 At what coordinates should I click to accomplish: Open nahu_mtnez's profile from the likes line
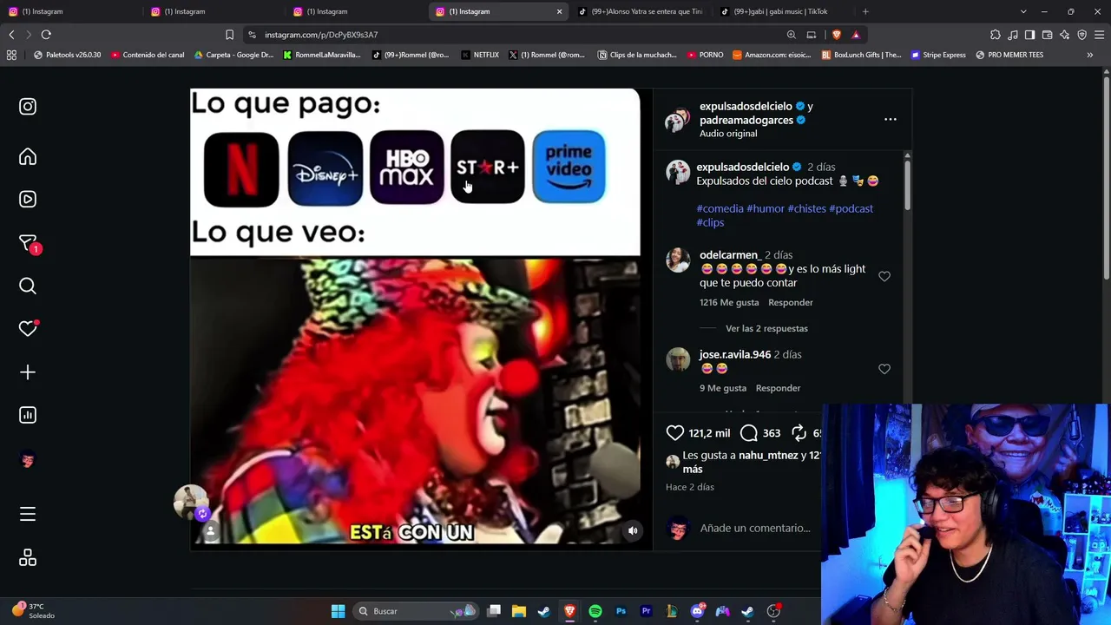pos(768,455)
